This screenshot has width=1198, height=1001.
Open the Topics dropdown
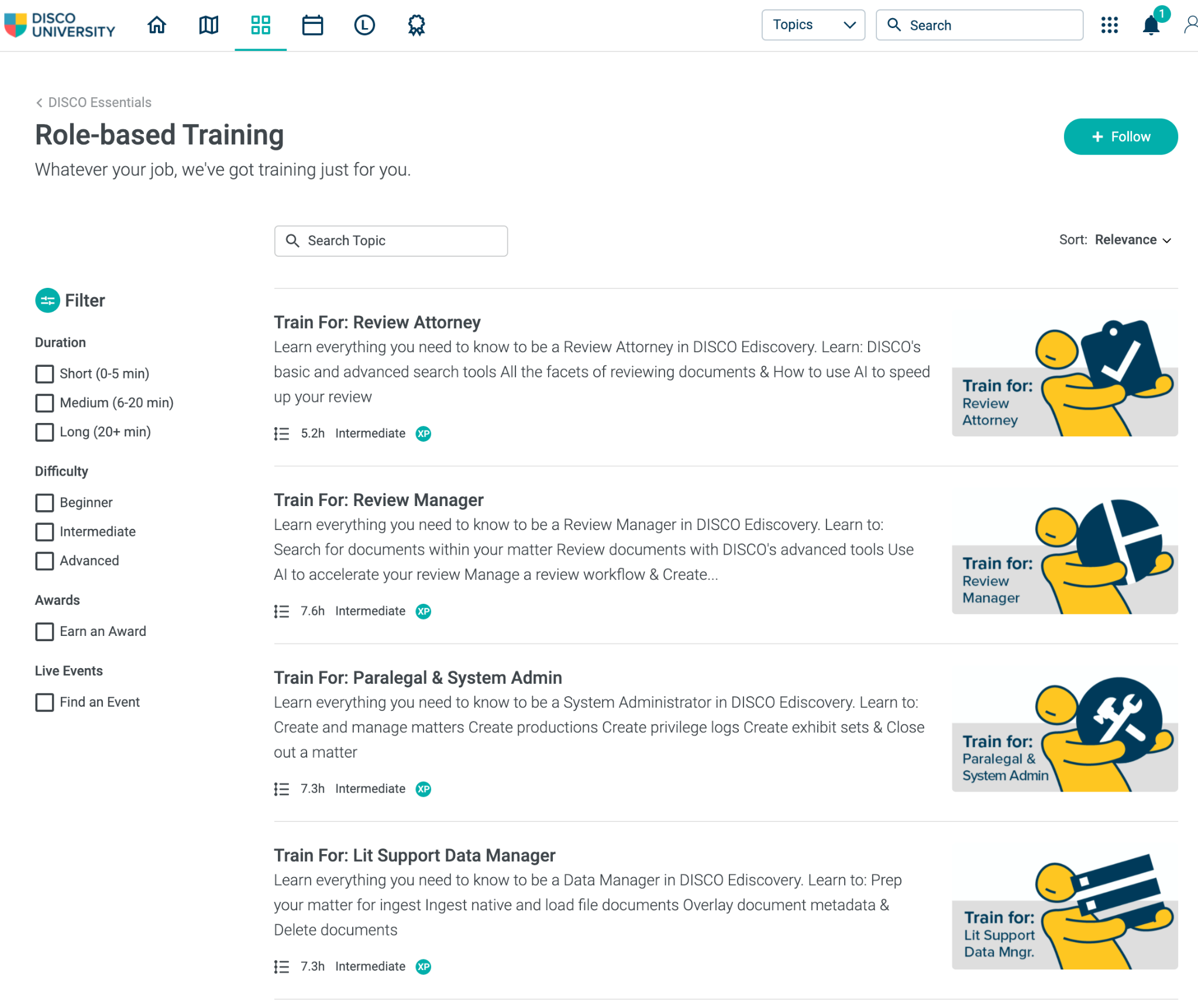[x=813, y=25]
